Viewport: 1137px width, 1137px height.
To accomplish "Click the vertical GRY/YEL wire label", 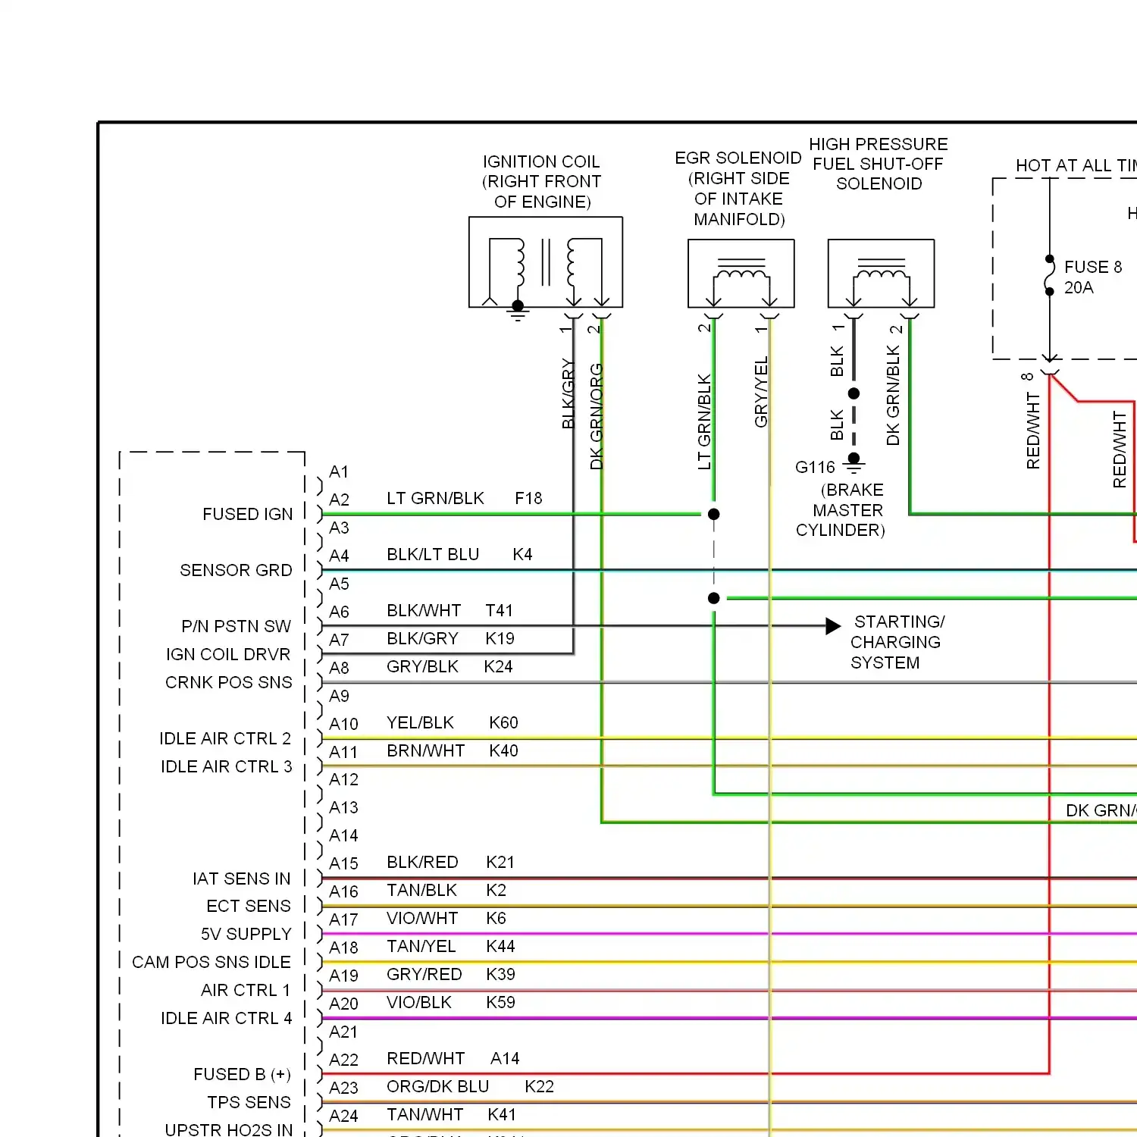I will coord(761,392).
